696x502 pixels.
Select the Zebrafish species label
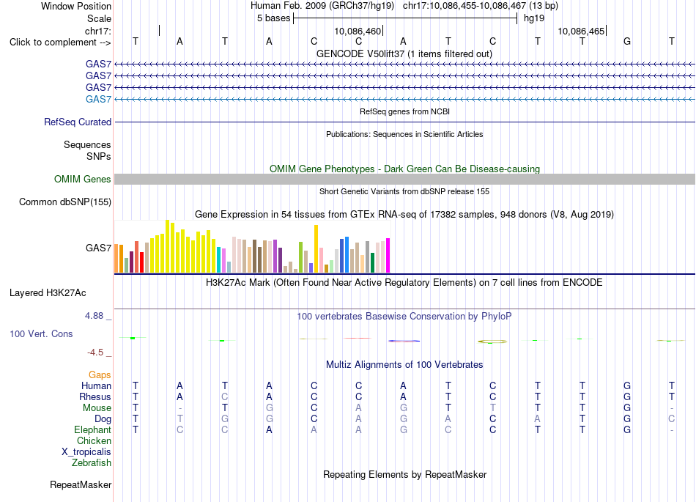[x=92, y=462]
